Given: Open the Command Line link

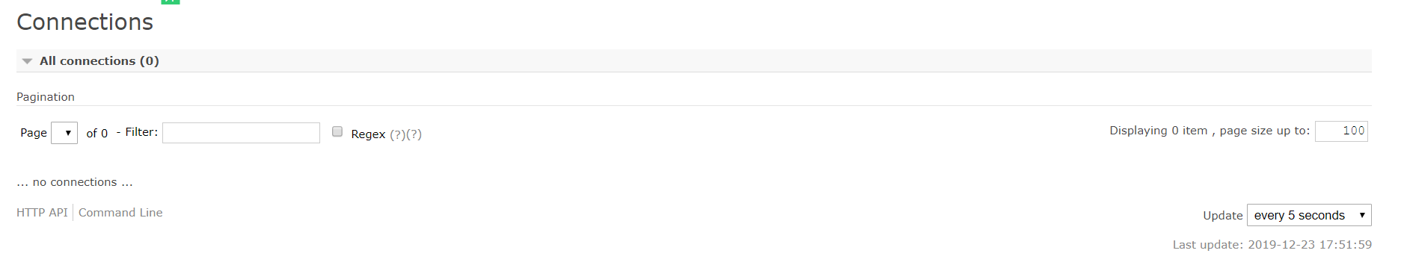Looking at the screenshot, I should [120, 213].
